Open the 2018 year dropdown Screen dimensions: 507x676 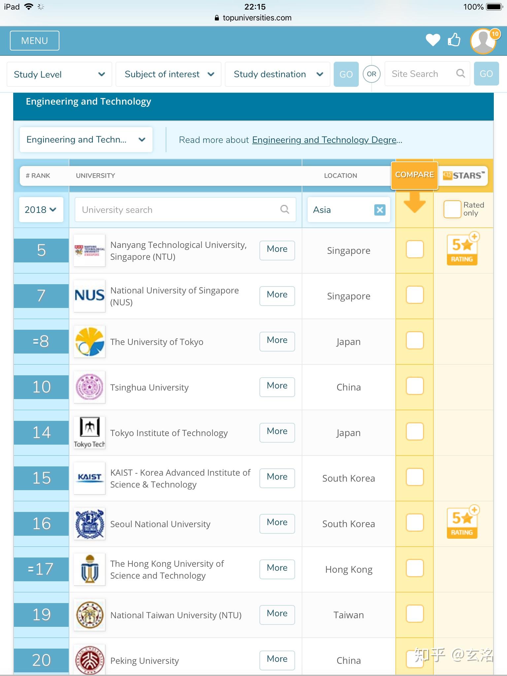click(41, 210)
